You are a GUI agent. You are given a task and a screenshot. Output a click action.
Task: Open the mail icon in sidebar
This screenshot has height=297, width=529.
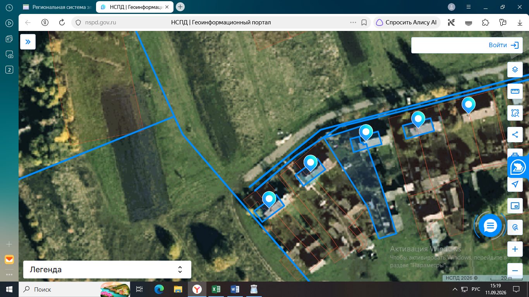tap(9, 259)
